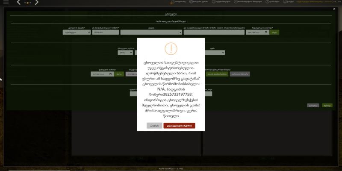Expand the color dropdown right of the alert
Viewport: 342px width, 171px height.
click(215, 53)
